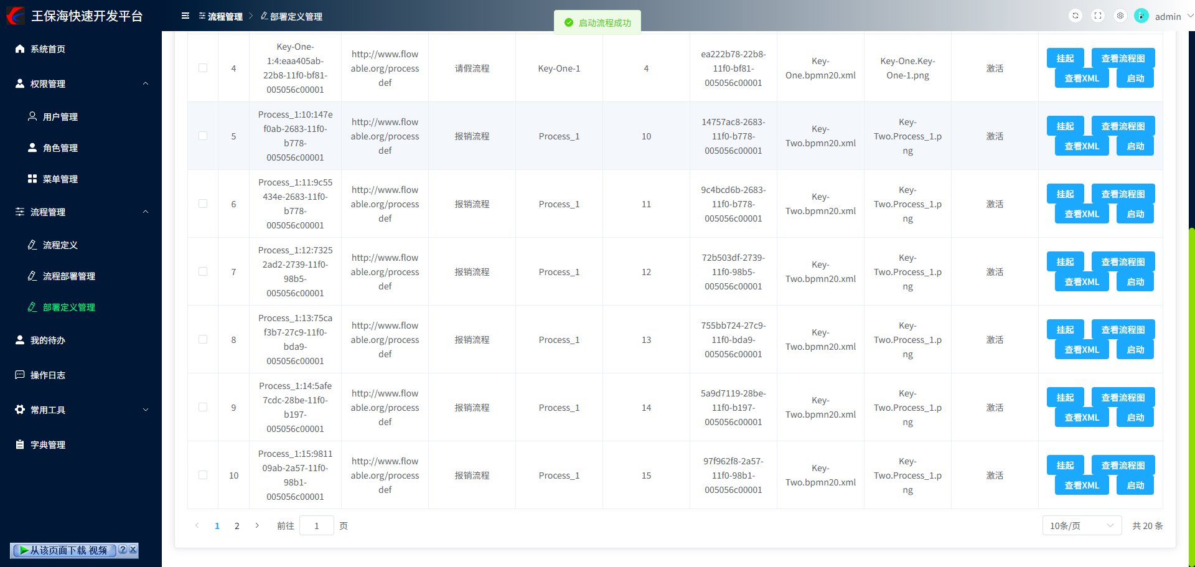This screenshot has height=567, width=1195.
Task: Go to page 2 in pagination
Action: point(237,526)
